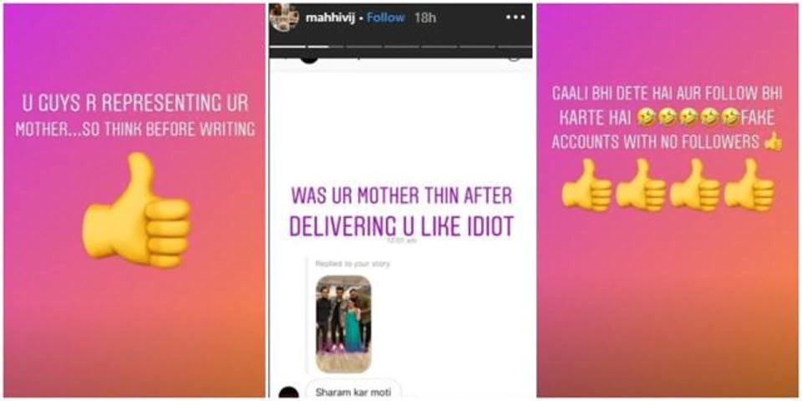Click the Sharam kar moti message bubble
This screenshot has height=401, width=802.
(353, 390)
